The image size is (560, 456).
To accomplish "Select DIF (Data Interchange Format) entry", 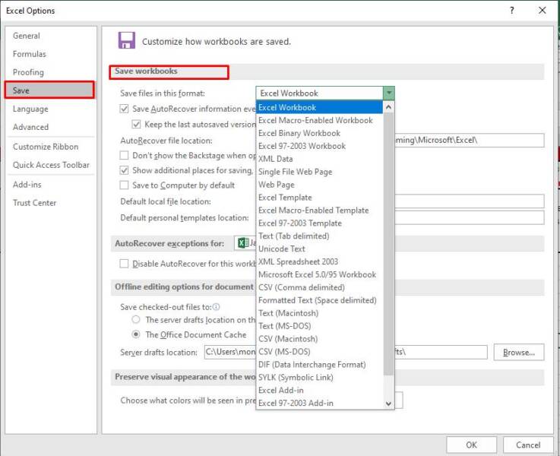I will click(x=320, y=365).
